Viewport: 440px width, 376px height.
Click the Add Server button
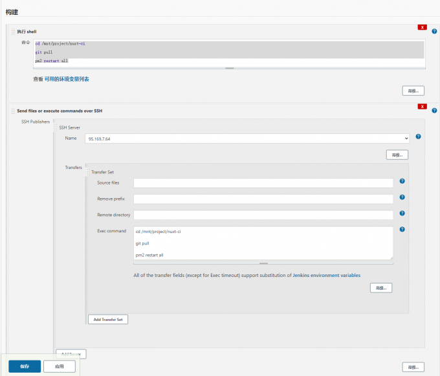[x=71, y=354]
